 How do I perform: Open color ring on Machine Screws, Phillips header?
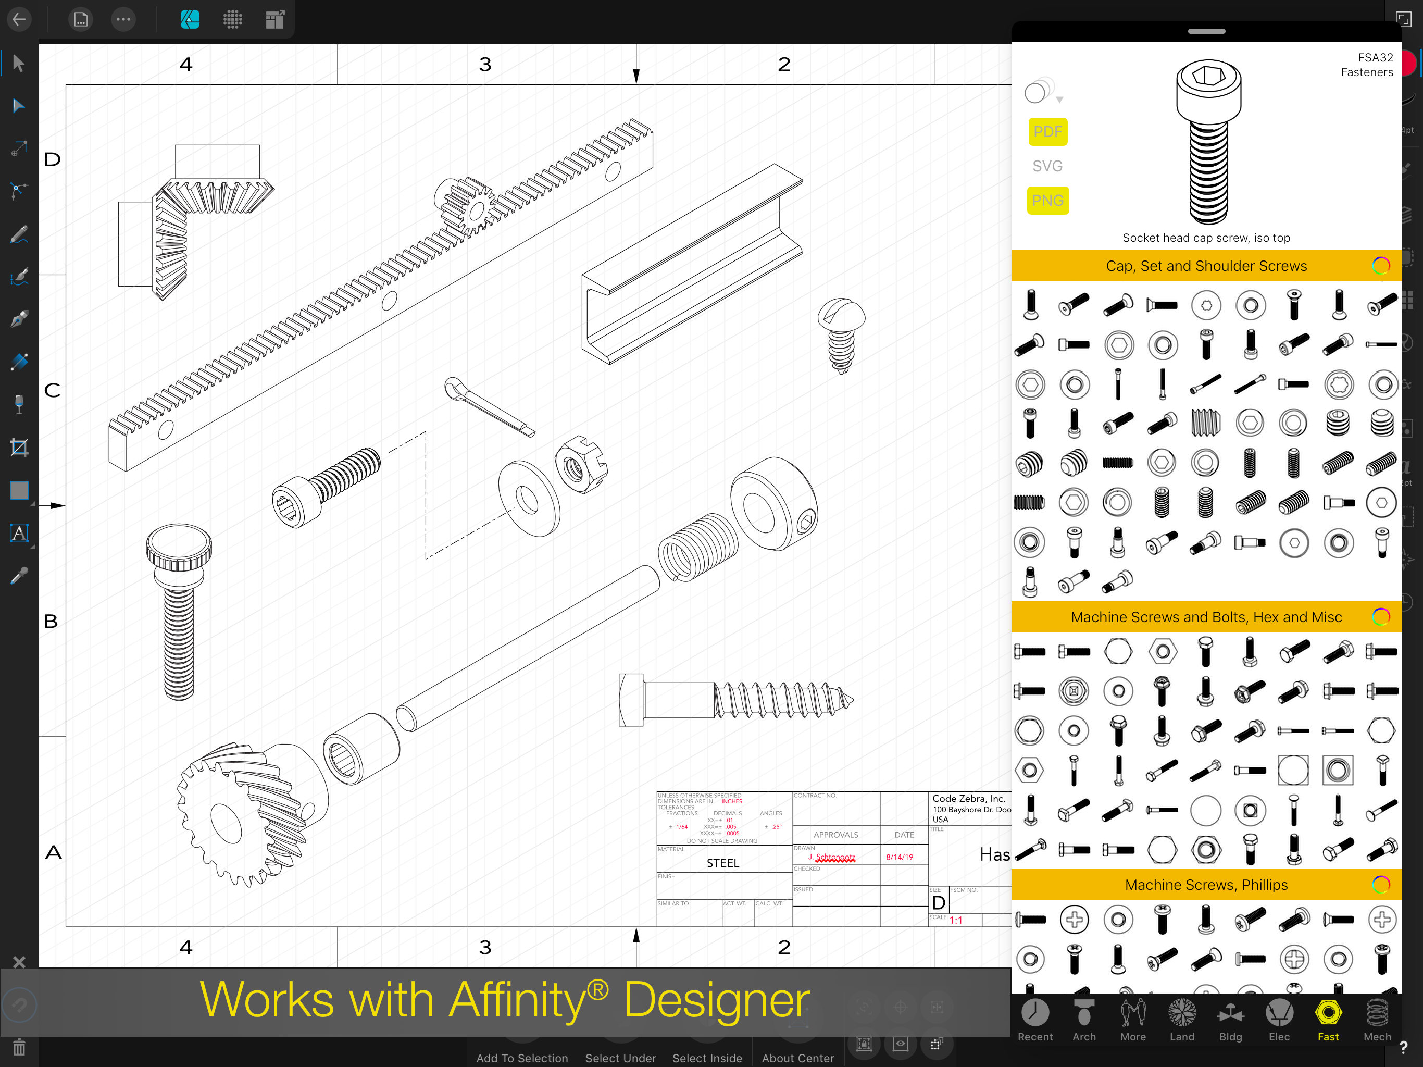(x=1380, y=884)
